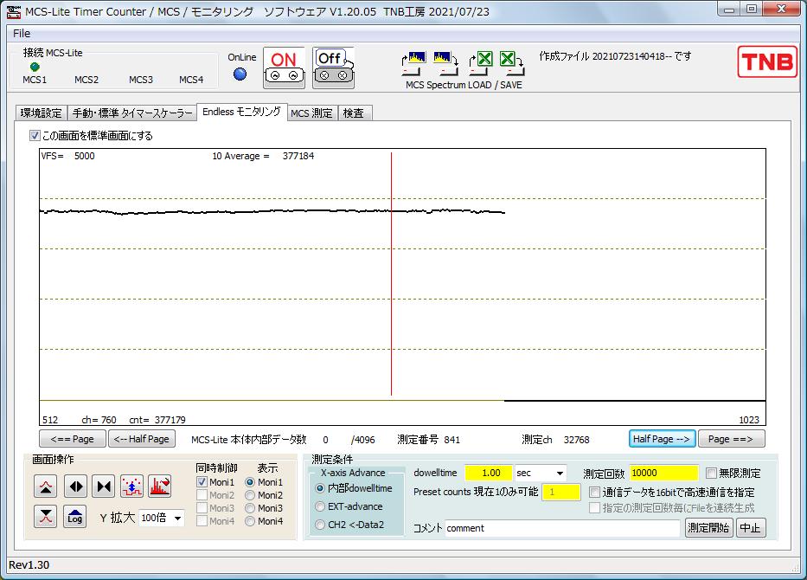
Task: Click the red vertical cursor line in the graph
Action: (x=391, y=274)
